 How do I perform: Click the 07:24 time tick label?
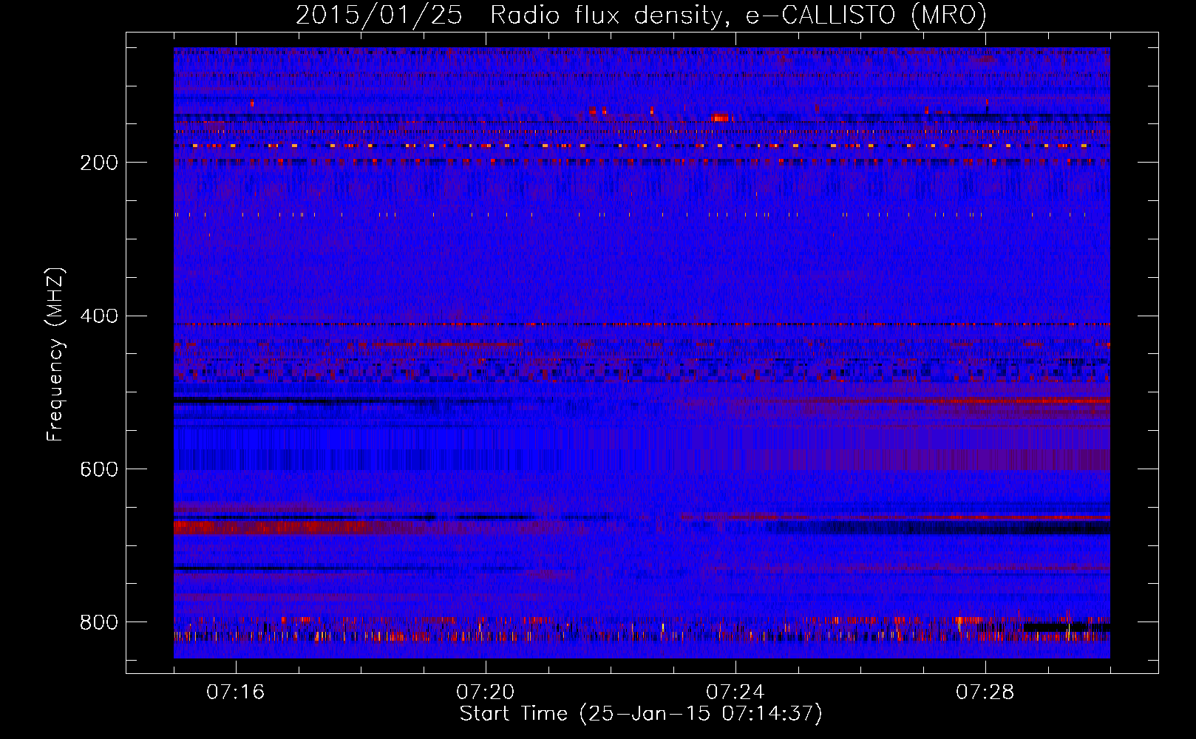[x=735, y=692]
